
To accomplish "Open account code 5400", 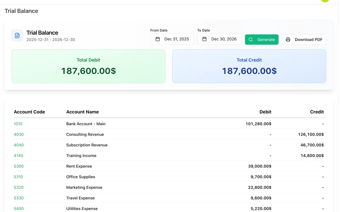I will [19, 209].
